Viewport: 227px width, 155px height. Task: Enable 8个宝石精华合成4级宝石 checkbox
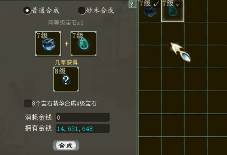click(x=28, y=103)
